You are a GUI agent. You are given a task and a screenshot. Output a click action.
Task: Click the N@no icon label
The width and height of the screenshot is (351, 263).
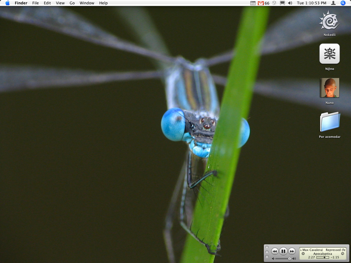(330, 69)
